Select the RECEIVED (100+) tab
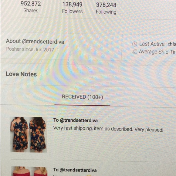The image size is (176, 176). 83,97
